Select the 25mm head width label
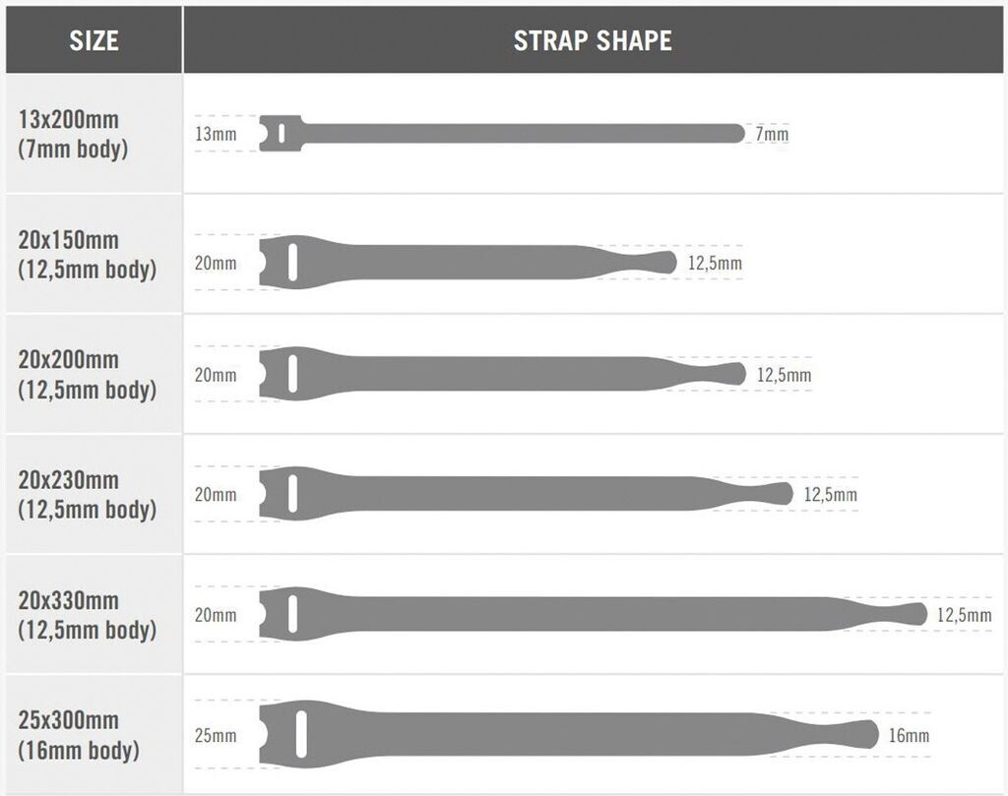This screenshot has width=1008, height=796. 216,735
